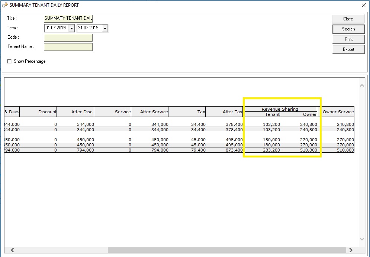
Task: Click the Search button
Action: tap(348, 29)
